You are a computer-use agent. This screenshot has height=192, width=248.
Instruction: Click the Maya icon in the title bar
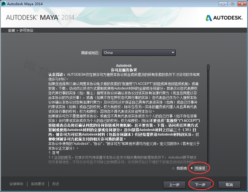[4, 4]
